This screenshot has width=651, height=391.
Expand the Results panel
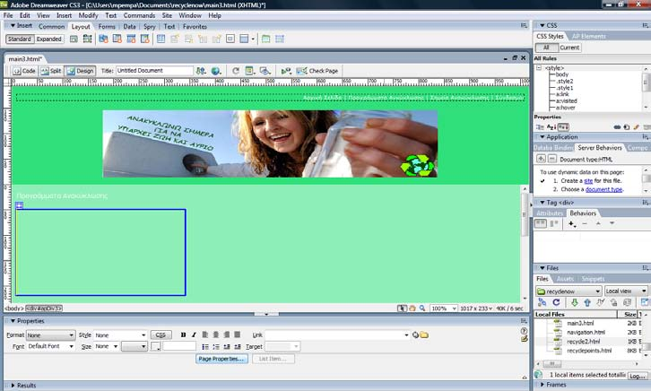click(x=13, y=386)
